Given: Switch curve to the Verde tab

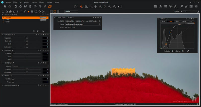Looking at the screenshot, I should (x=184, y=22).
